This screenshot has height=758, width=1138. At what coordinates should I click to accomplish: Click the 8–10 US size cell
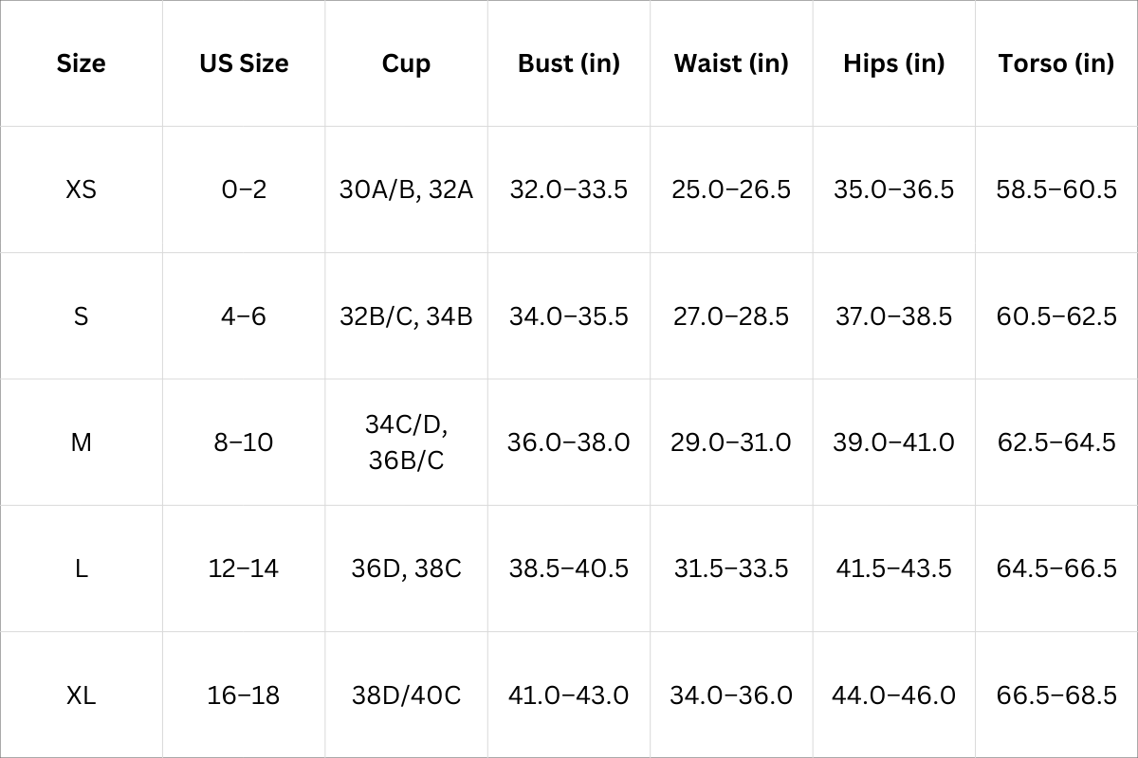point(244,442)
